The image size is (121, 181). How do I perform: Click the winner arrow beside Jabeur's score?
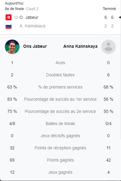tap(120, 17)
